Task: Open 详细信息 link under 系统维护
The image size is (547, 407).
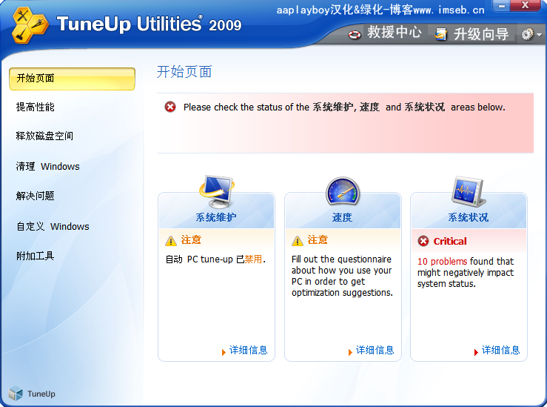Action: click(248, 350)
